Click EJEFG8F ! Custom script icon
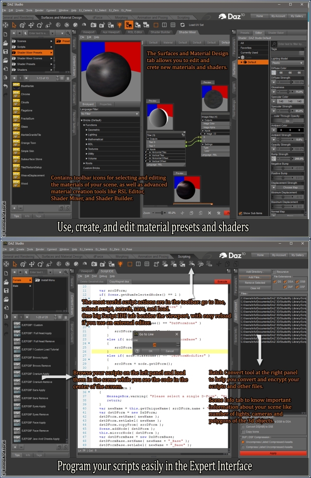 coord(17,325)
